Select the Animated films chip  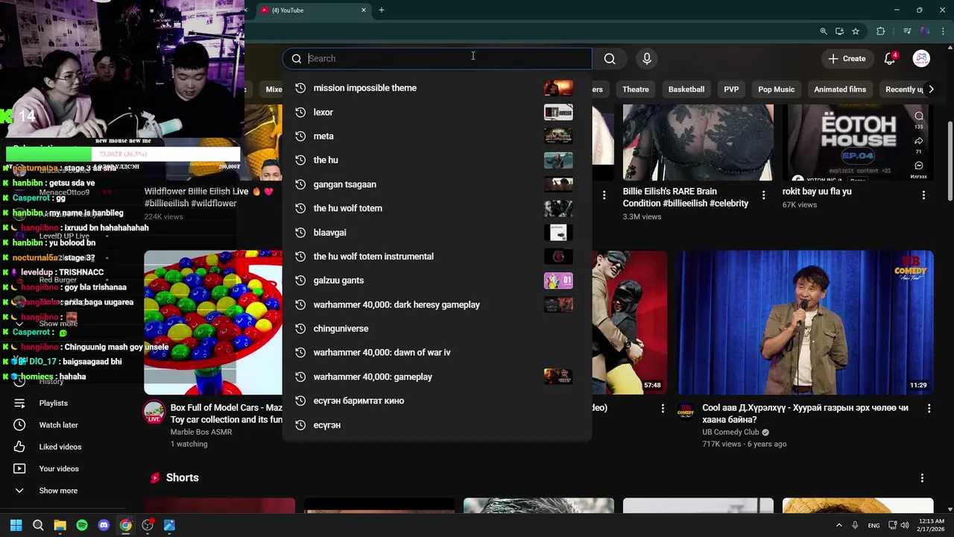pos(840,89)
